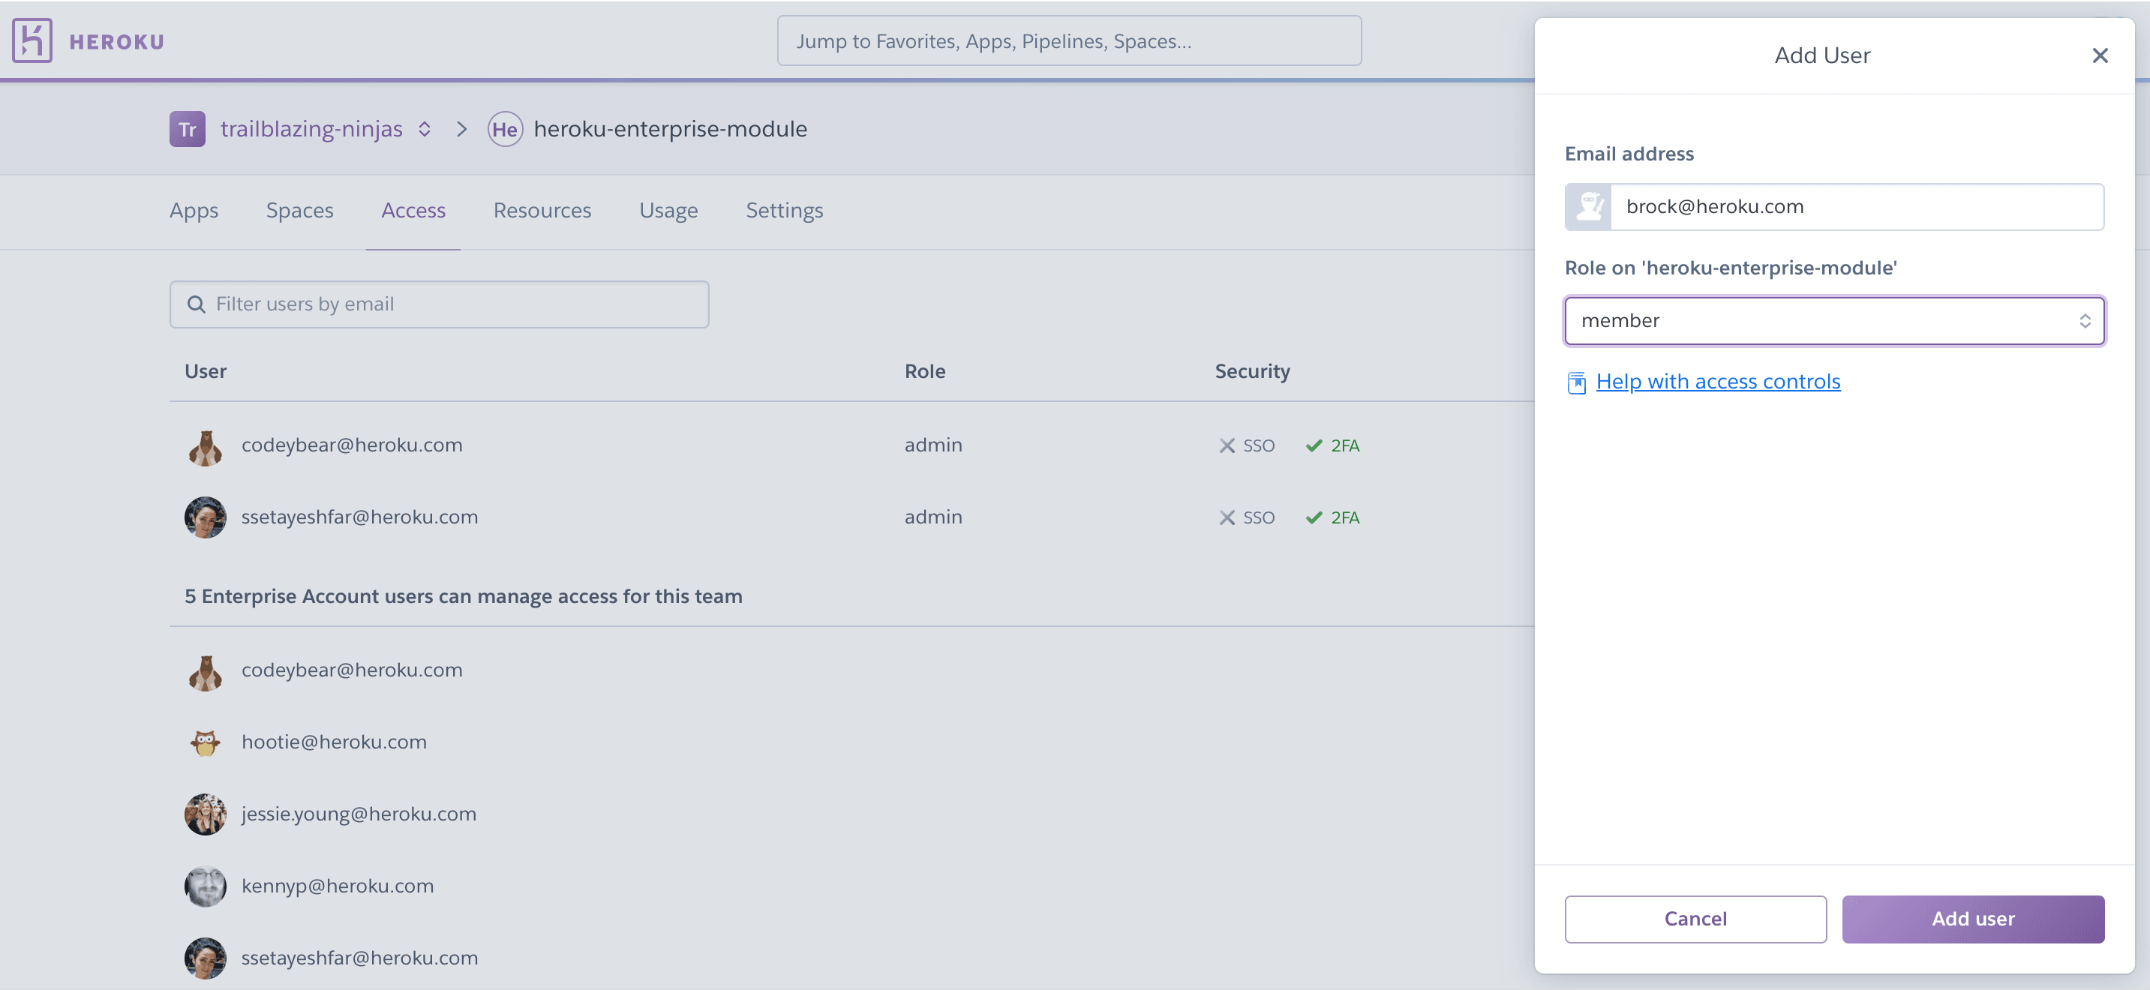Select the Access tab

[x=413, y=210]
